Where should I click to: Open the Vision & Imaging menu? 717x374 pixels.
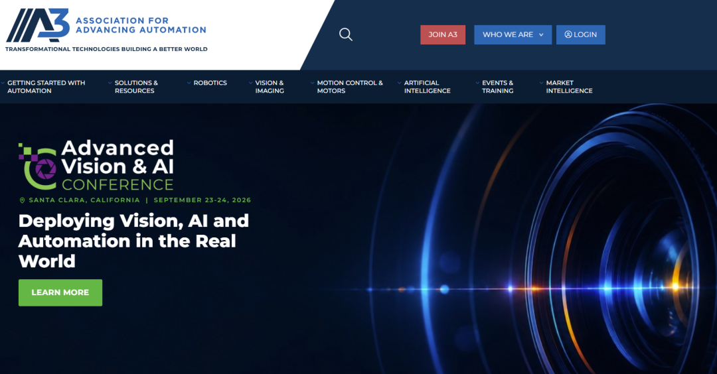(270, 87)
